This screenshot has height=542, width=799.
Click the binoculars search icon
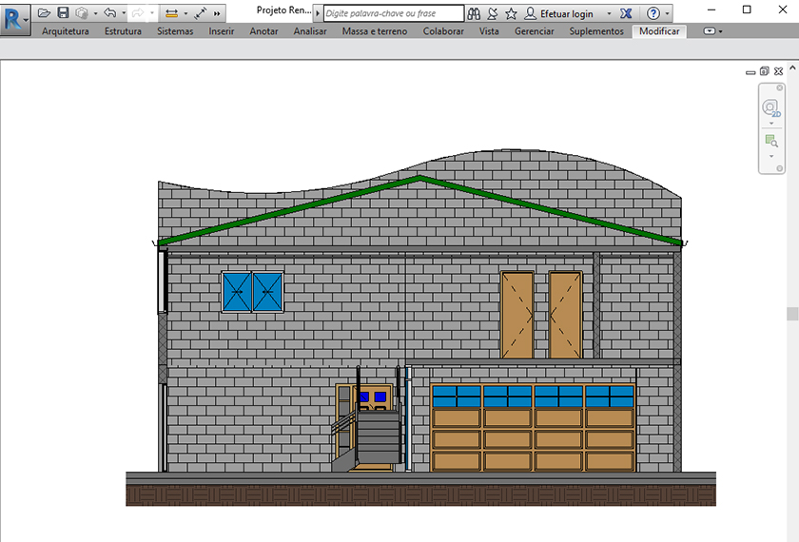pos(474,14)
